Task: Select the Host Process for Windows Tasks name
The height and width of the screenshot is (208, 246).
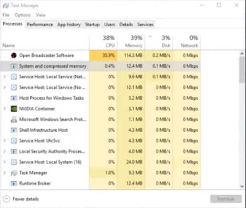Action: point(52,98)
